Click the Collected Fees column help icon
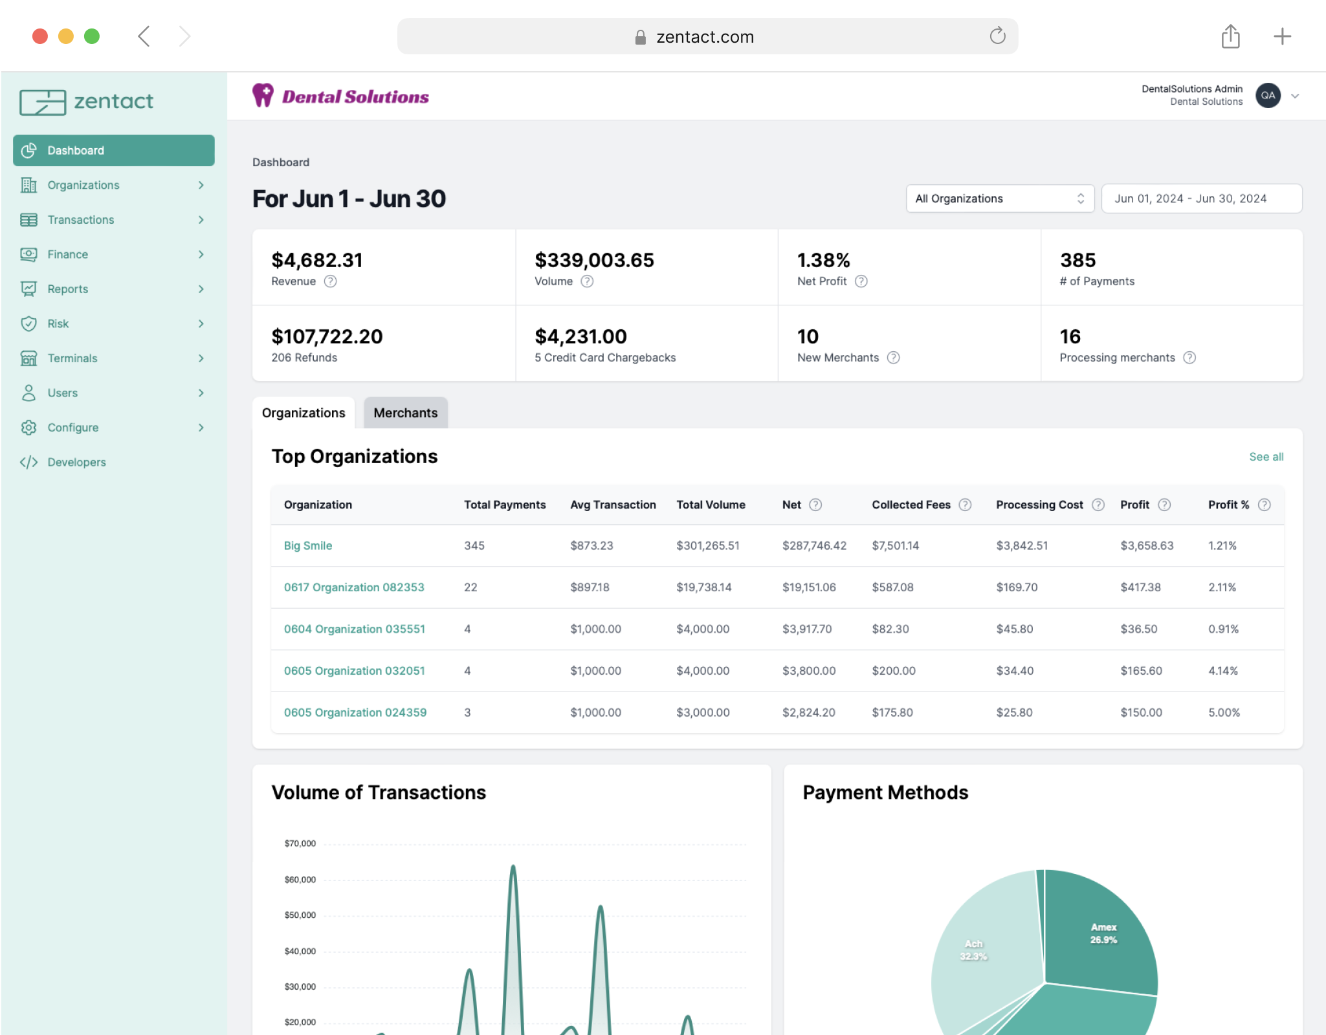The width and height of the screenshot is (1326, 1035). click(x=965, y=505)
